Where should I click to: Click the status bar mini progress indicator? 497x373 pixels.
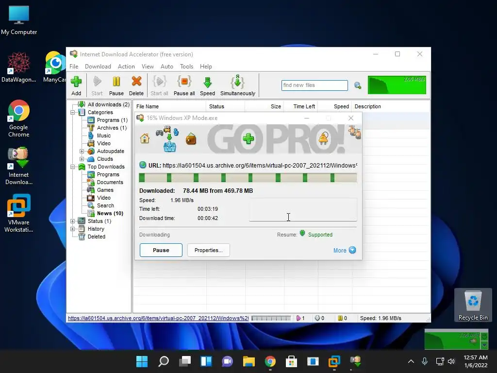pyautogui.click(x=271, y=318)
